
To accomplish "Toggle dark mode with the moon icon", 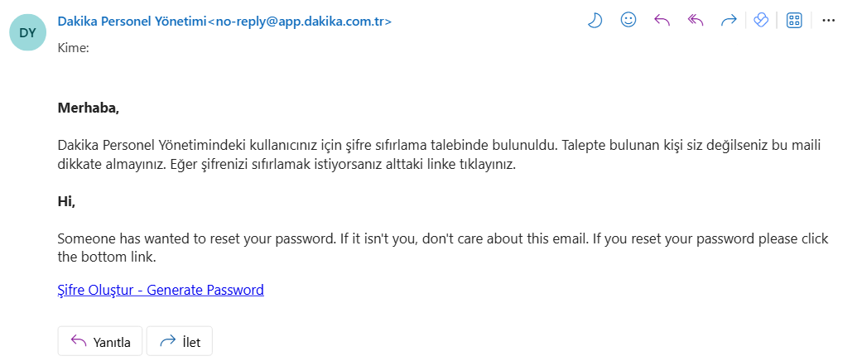I will click(x=595, y=22).
